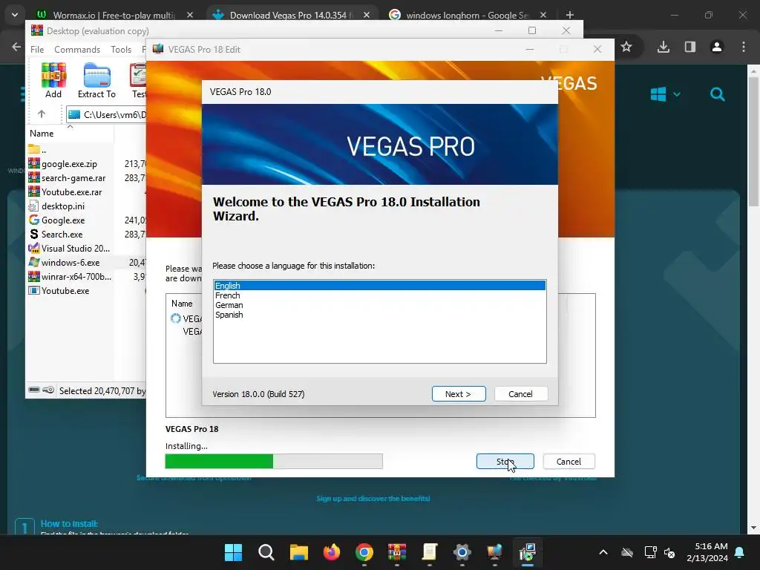Select winrar-x64-700b... file entry
Viewport: 760px width, 570px height.
pyautogui.click(x=71, y=276)
